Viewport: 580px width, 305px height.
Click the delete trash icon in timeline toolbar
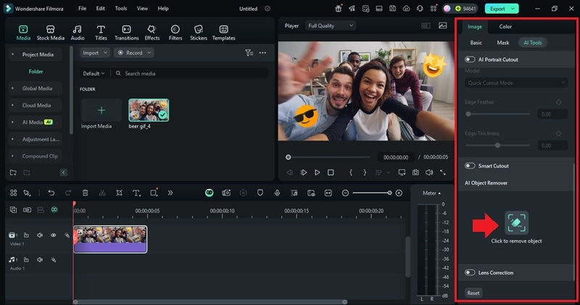coord(86,193)
